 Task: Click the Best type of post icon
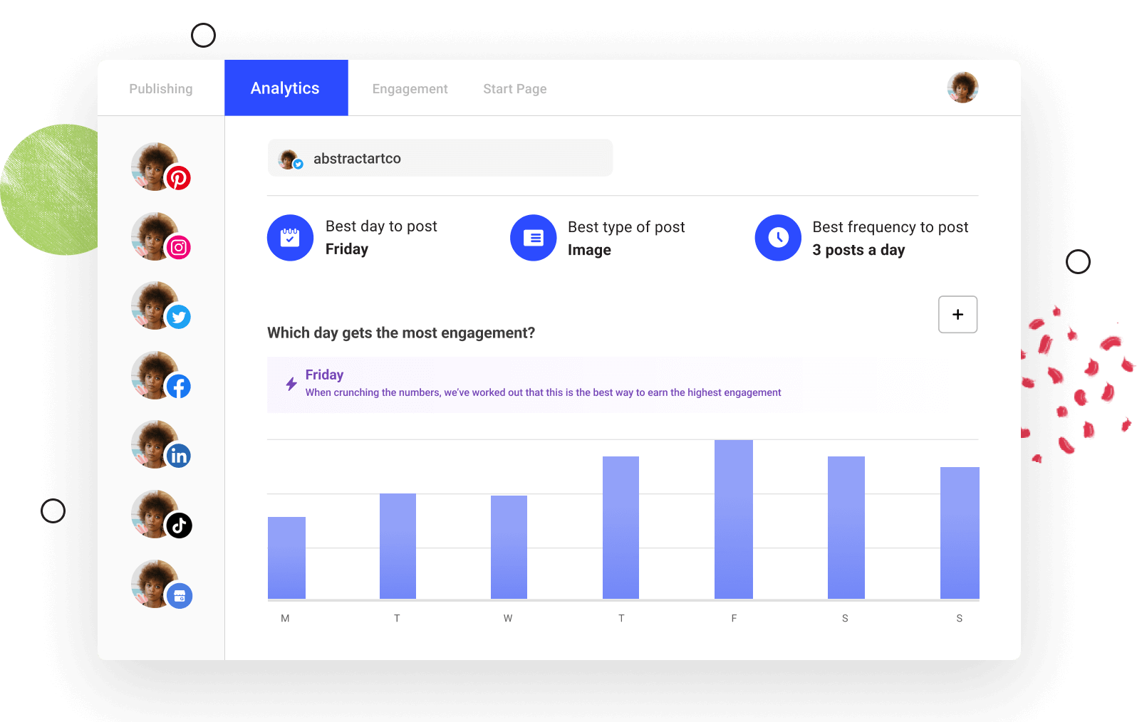point(533,238)
